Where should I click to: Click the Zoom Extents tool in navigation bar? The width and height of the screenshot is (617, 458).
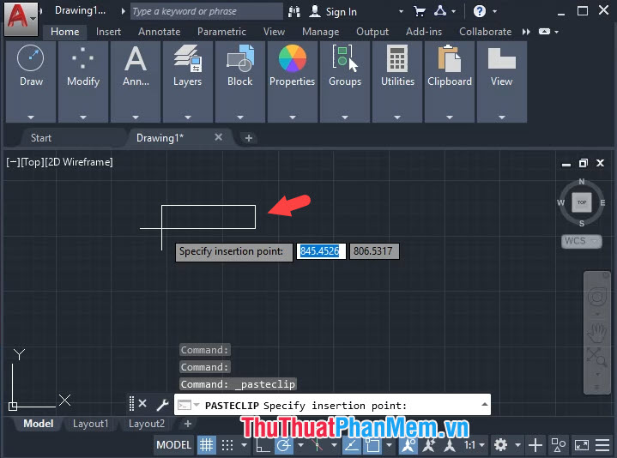tap(596, 357)
